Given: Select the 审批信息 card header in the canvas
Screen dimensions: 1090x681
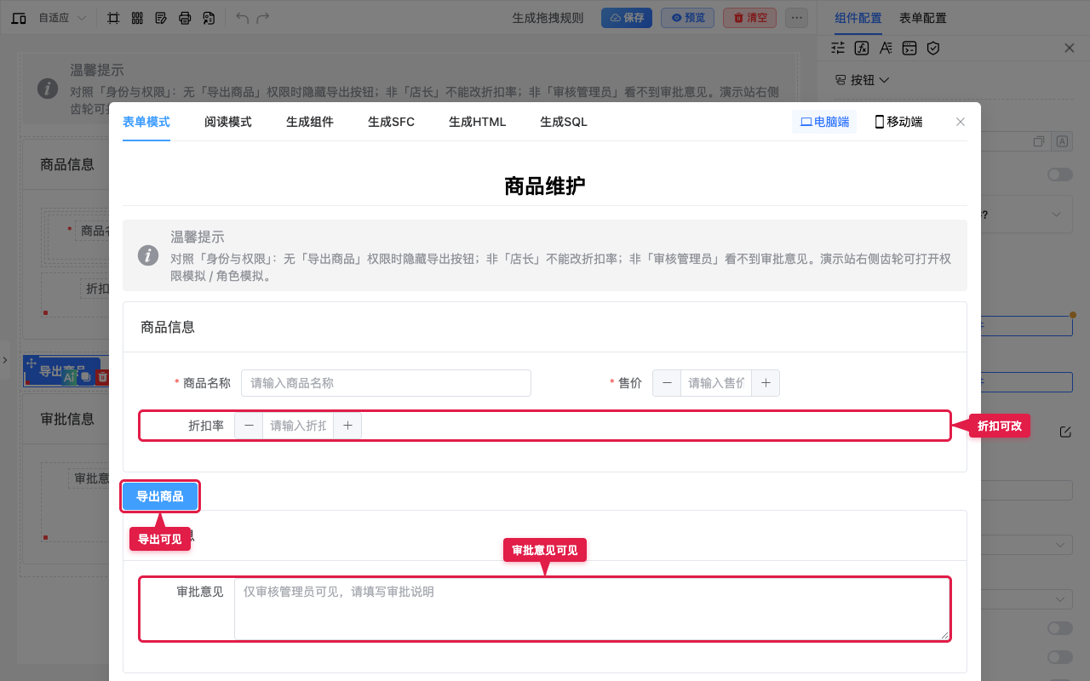Looking at the screenshot, I should click(67, 419).
